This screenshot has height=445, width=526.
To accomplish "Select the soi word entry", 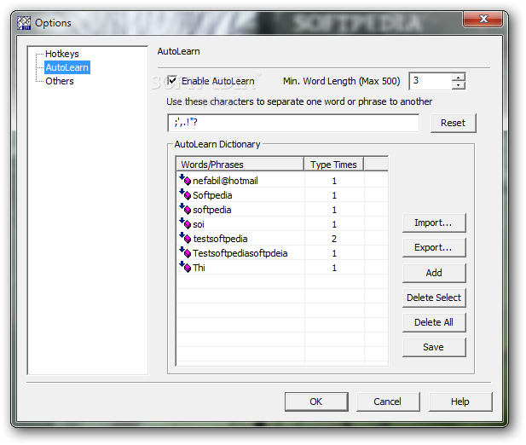I will click(199, 224).
